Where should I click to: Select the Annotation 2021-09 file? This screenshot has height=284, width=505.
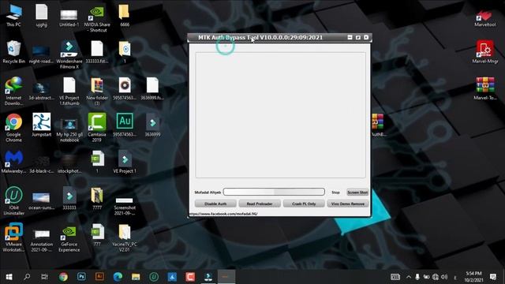click(x=42, y=241)
